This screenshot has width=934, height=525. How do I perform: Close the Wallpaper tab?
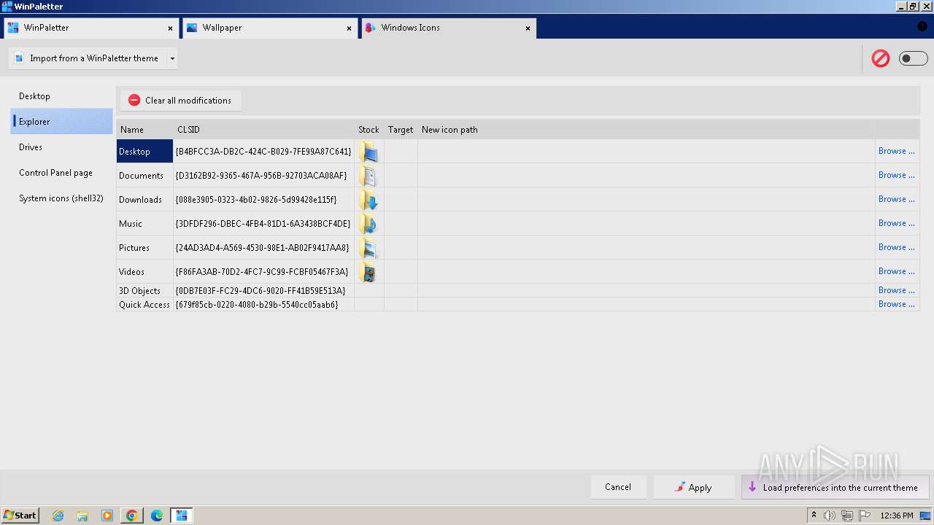click(x=350, y=28)
